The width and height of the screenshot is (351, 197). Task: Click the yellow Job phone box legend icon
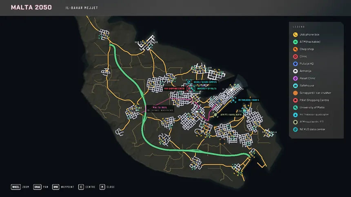click(x=295, y=35)
